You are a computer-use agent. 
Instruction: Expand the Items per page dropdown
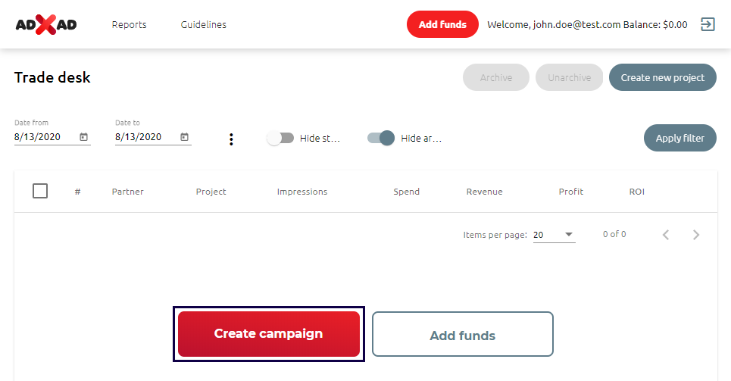click(554, 235)
